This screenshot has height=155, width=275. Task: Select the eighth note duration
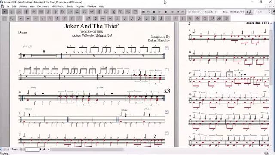tap(132, 18)
